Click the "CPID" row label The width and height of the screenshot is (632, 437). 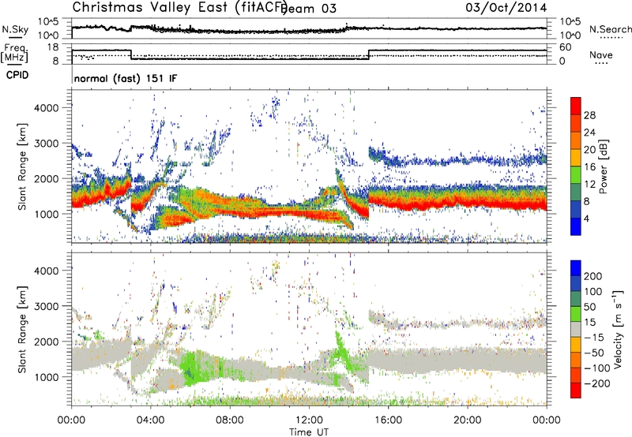pos(17,75)
